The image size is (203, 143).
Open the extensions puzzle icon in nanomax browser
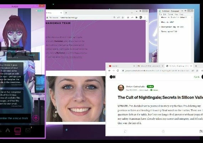(136, 18)
